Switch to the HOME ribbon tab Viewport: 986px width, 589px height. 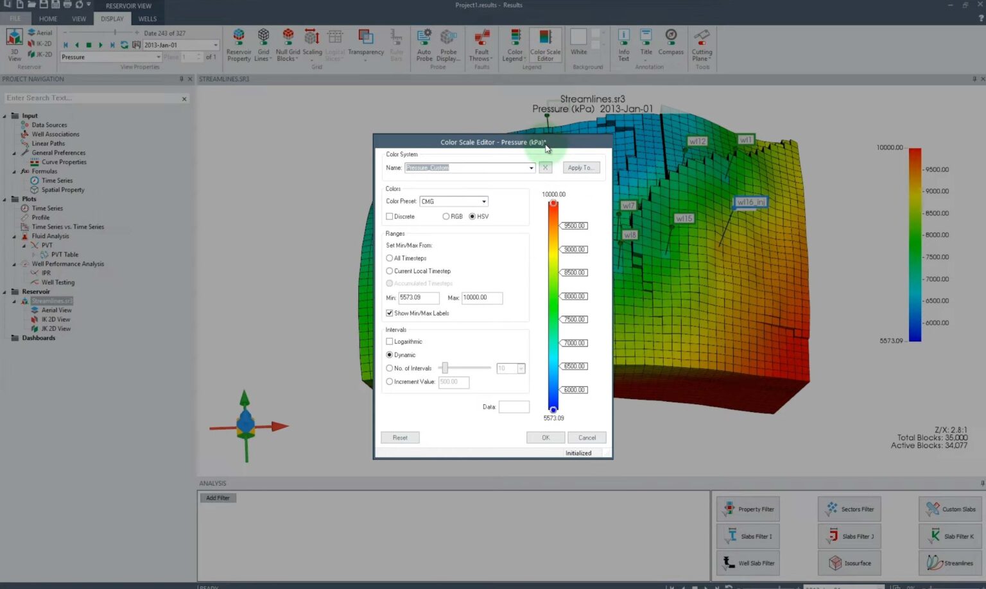[x=48, y=19]
